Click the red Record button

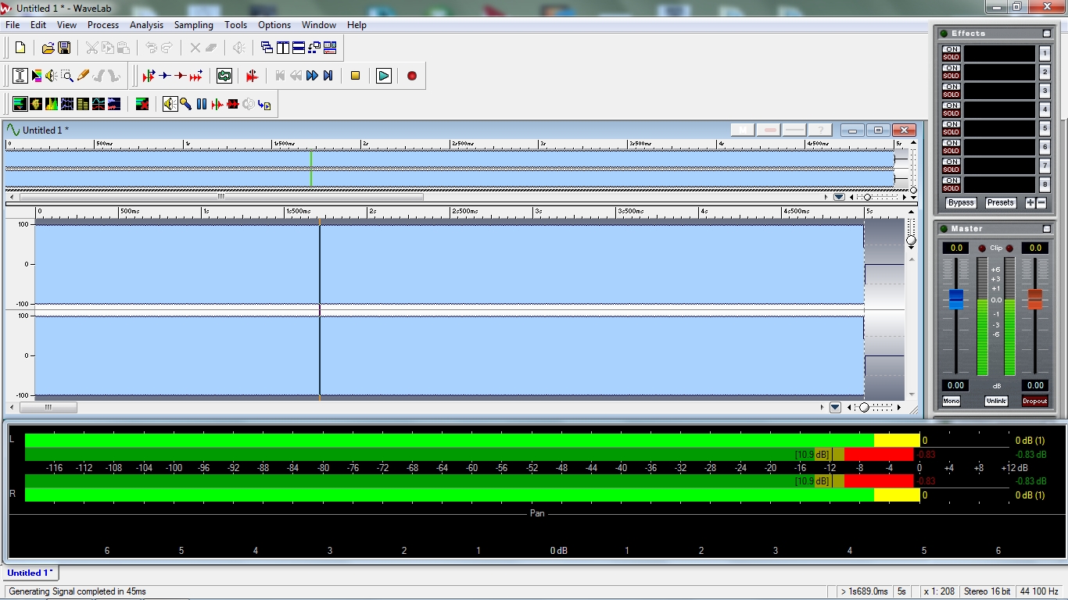pyautogui.click(x=412, y=76)
